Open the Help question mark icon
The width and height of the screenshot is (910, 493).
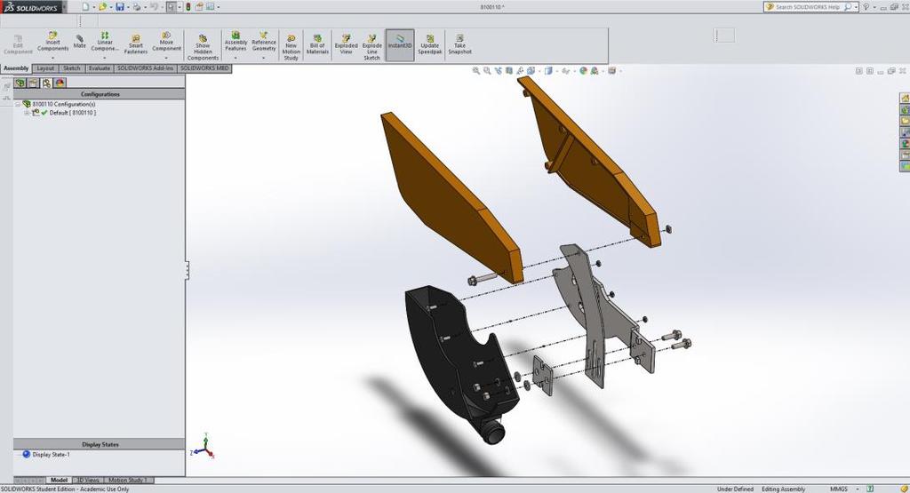[x=866, y=7]
